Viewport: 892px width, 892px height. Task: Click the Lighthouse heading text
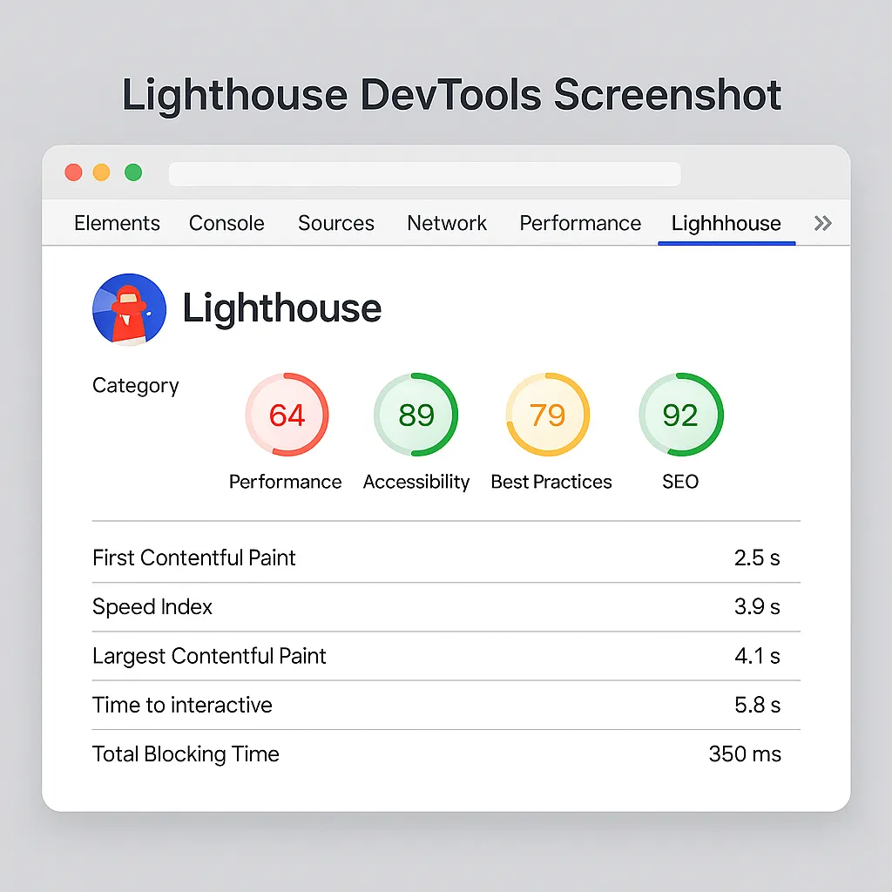(x=281, y=308)
